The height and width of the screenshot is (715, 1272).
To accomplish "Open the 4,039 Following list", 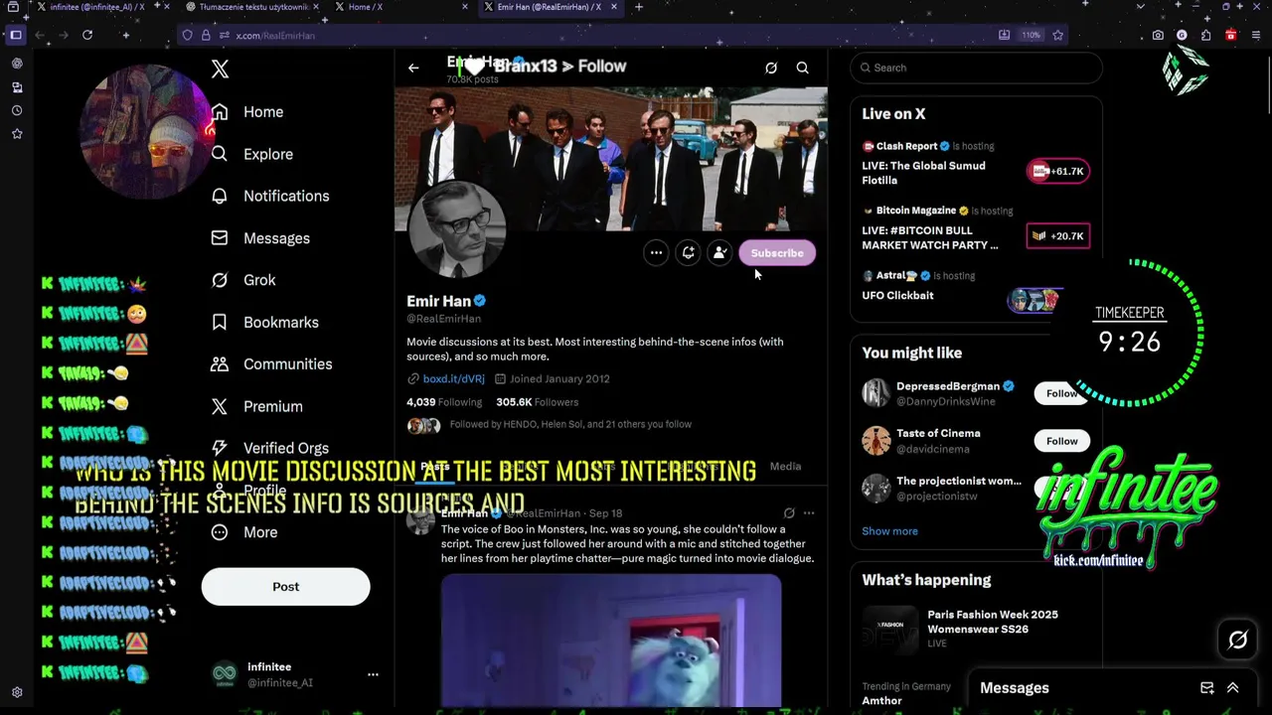I will (444, 402).
